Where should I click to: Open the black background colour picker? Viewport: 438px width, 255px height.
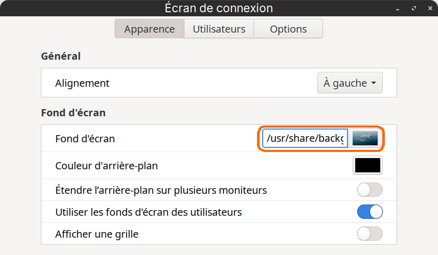367,166
